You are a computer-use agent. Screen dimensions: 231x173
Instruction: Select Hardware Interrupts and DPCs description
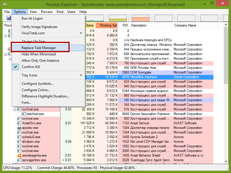tap(151, 40)
